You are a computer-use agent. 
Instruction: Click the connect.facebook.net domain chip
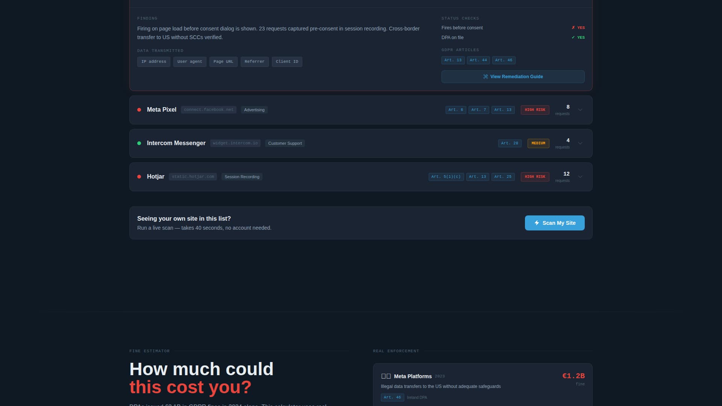click(209, 110)
